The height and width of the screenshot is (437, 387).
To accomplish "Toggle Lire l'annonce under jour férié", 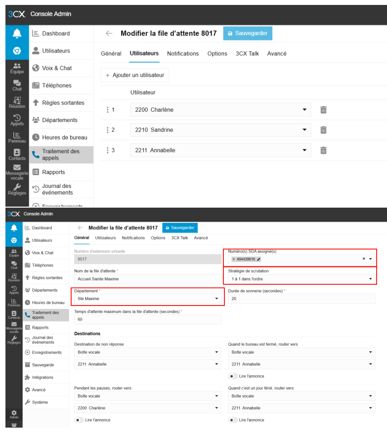I will pyautogui.click(x=233, y=420).
